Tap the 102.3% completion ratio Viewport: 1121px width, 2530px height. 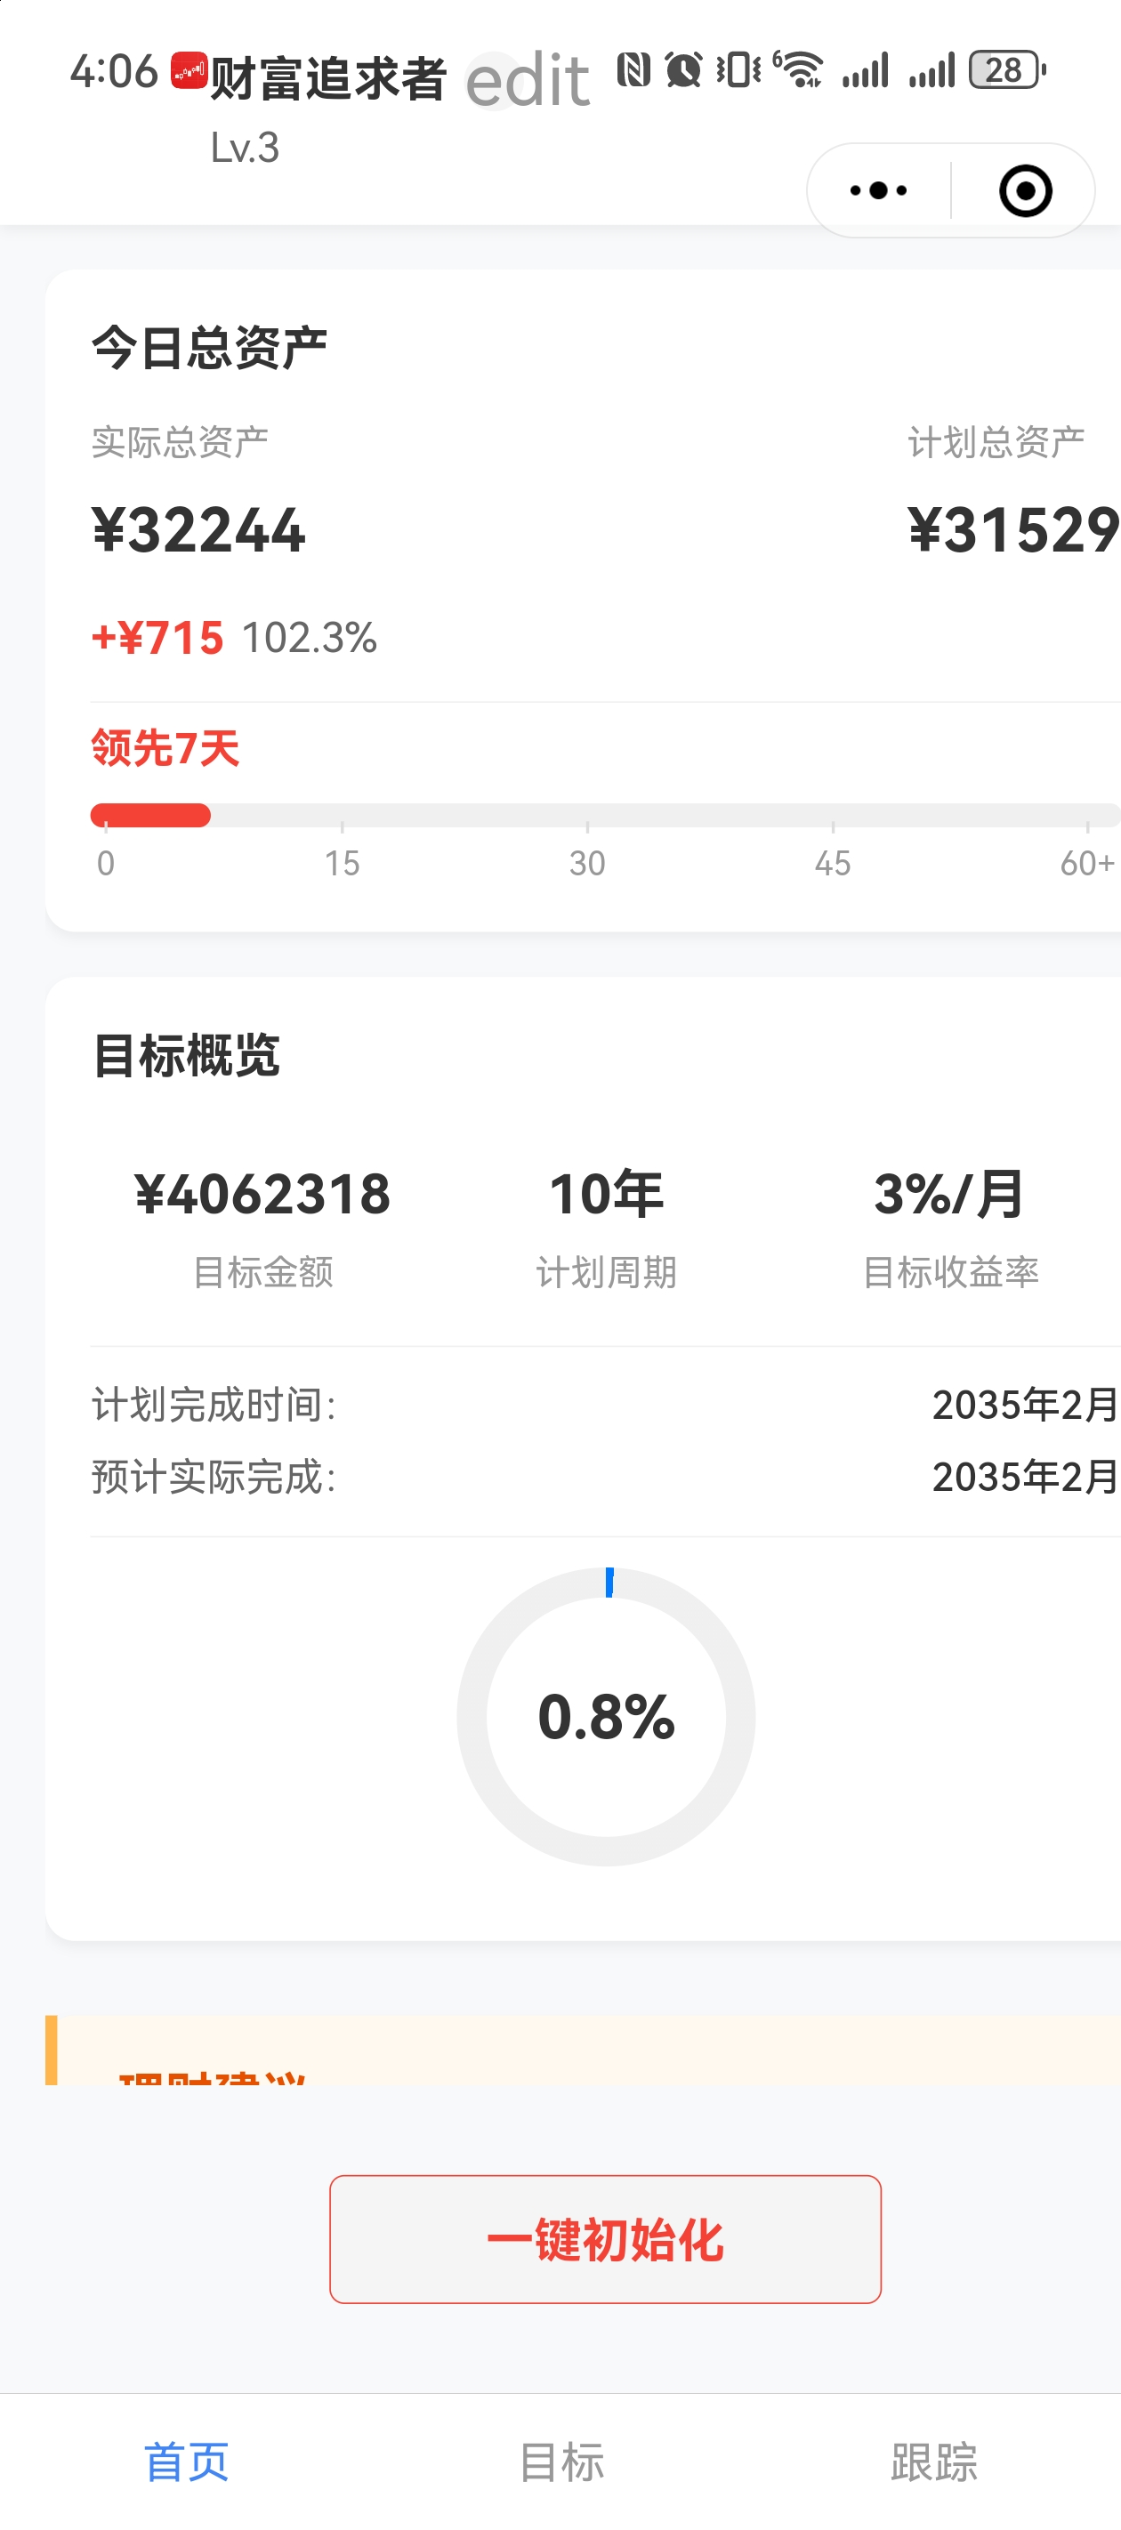click(310, 638)
